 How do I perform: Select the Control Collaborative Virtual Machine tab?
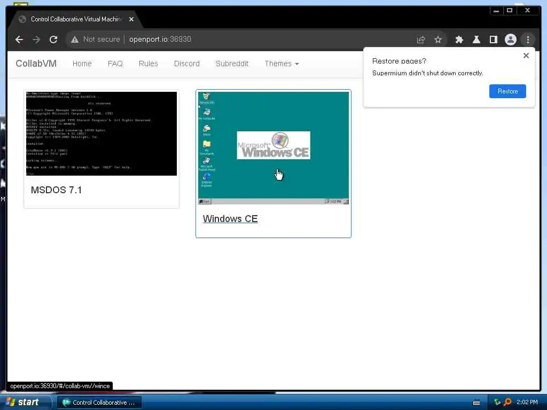coord(75,19)
